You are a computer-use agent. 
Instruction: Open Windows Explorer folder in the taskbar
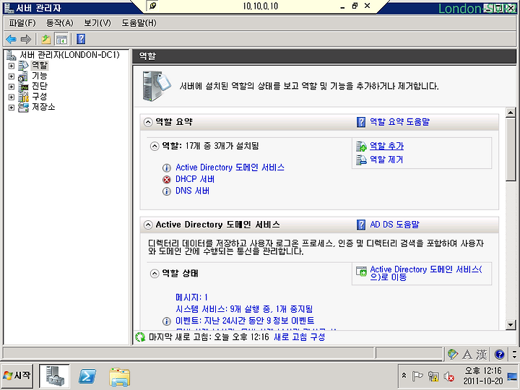click(119, 377)
